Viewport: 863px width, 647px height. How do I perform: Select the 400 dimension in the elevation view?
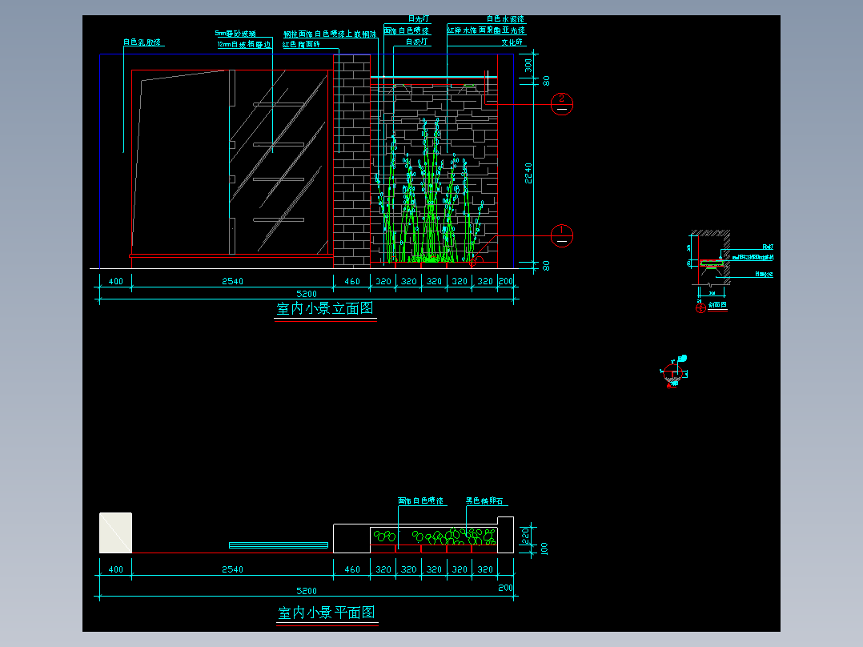[x=116, y=281]
